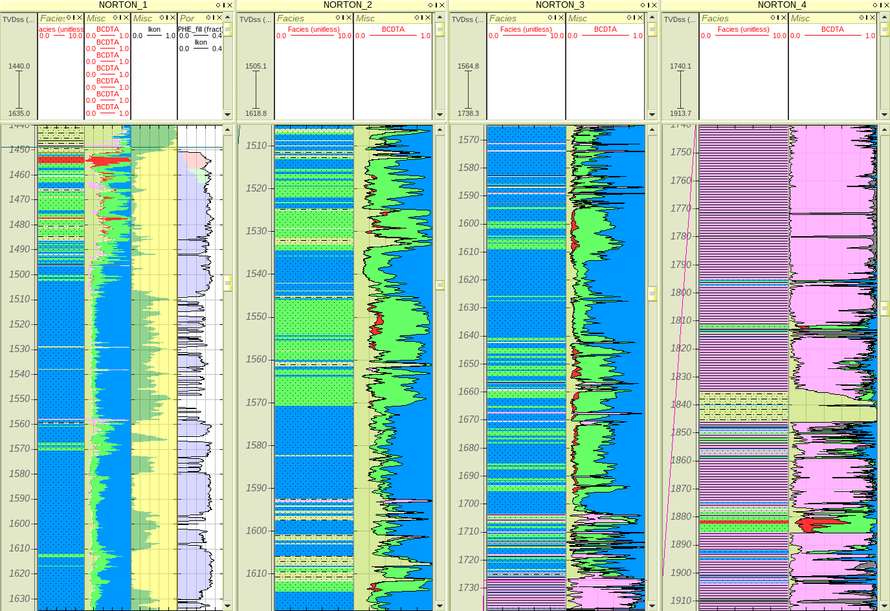Select the Facies track title in NORTON_2
Screen dimensions: 890x611
pos(291,18)
